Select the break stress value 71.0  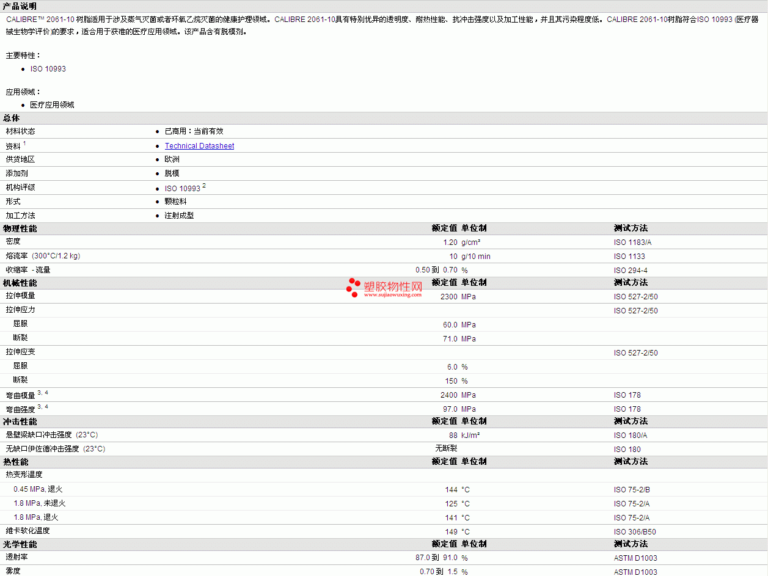tap(450, 339)
